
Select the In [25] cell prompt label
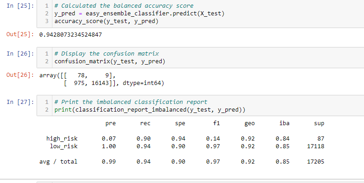point(20,5)
